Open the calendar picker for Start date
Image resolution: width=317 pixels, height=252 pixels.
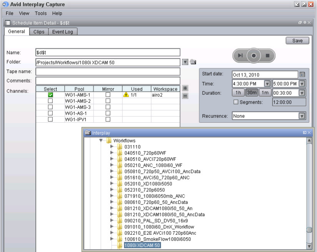click(x=302, y=74)
